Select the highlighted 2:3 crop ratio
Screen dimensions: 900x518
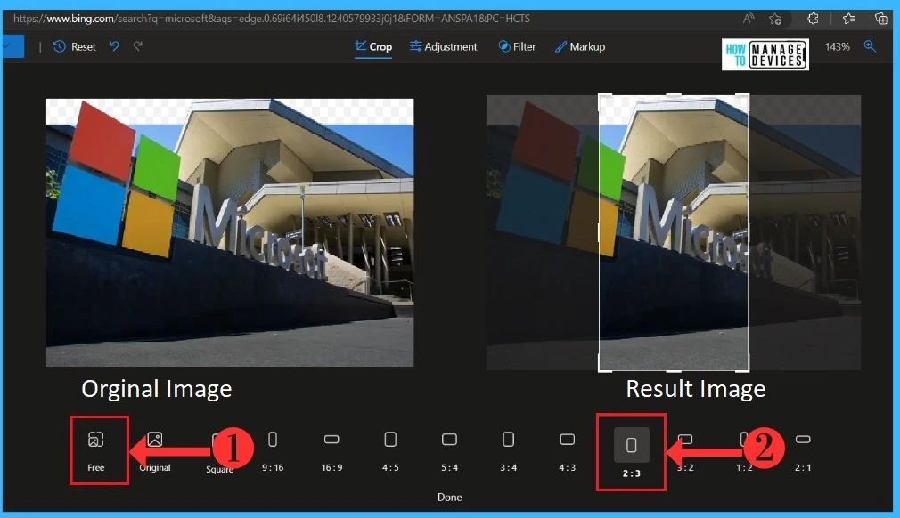632,453
